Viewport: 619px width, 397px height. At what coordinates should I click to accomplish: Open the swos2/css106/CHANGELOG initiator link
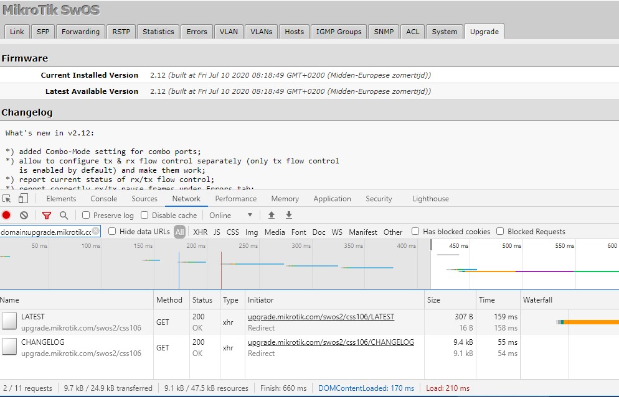(331, 342)
